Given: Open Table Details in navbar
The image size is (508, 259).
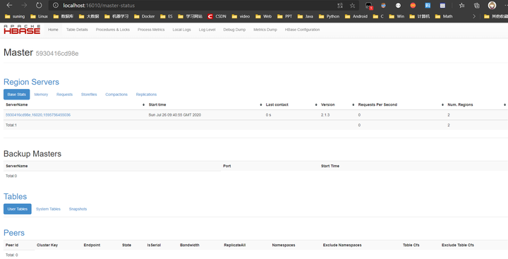Looking at the screenshot, I should click(x=77, y=30).
